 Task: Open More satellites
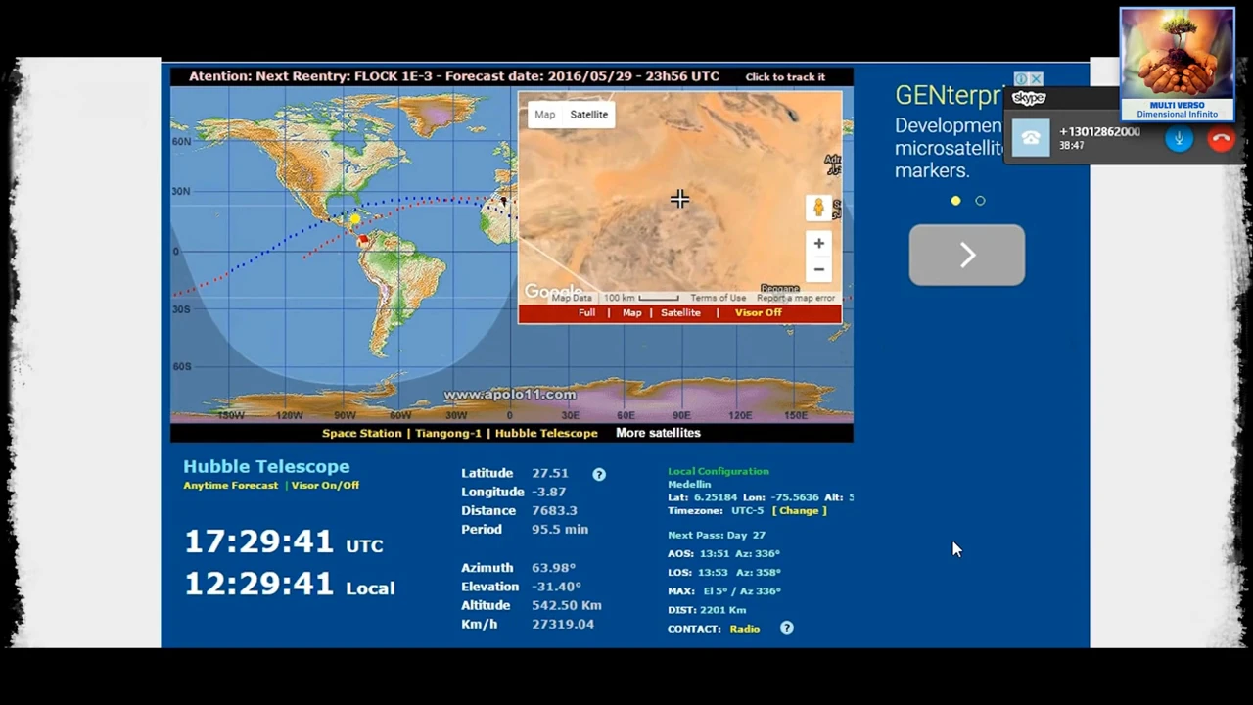658,433
